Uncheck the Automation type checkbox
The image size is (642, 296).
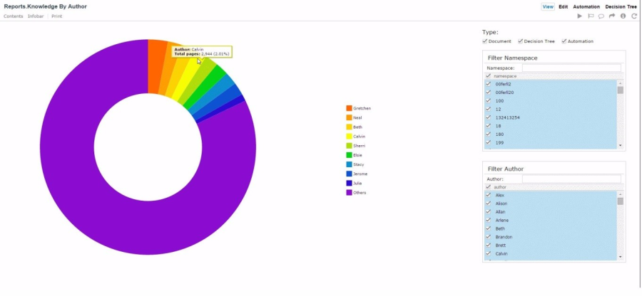tap(564, 41)
